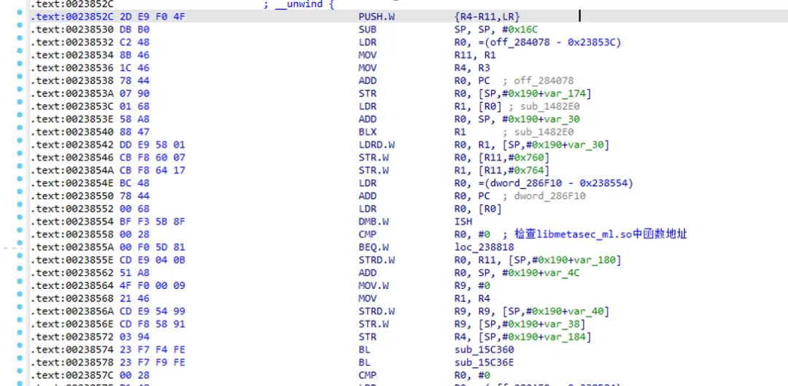
Task: Click the __unwind { comment line
Action: pyautogui.click(x=299, y=5)
